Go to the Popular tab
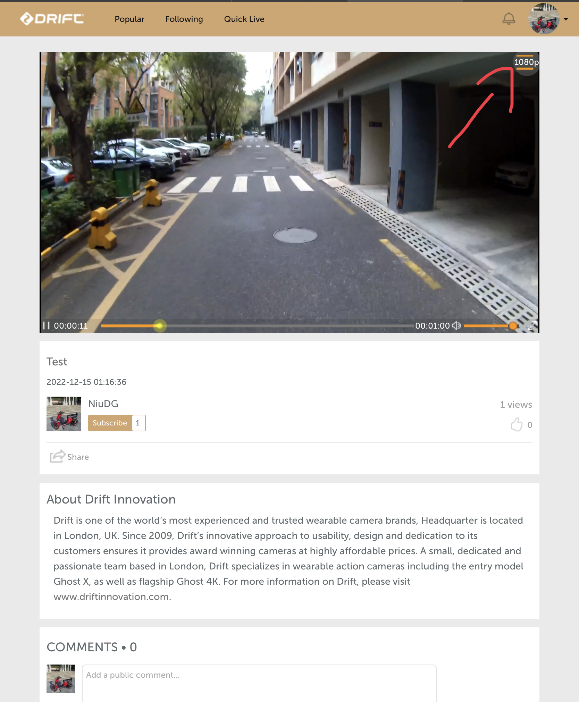This screenshot has height=702, width=579. [x=129, y=19]
